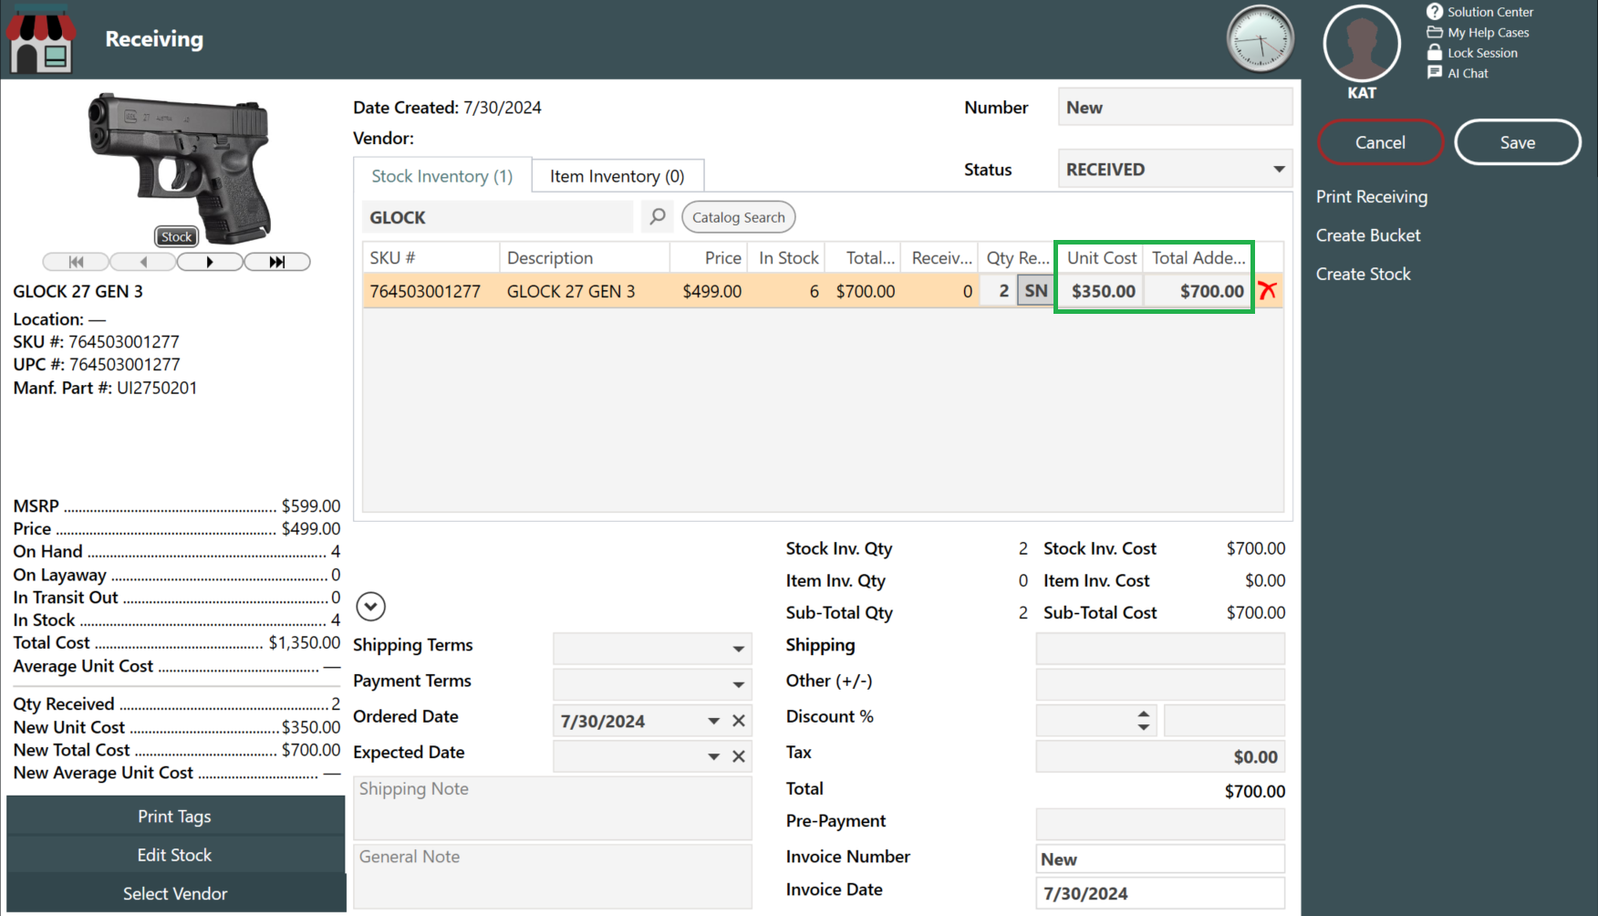
Task: Switch to Item Inventory (0) tab
Action: coord(617,176)
